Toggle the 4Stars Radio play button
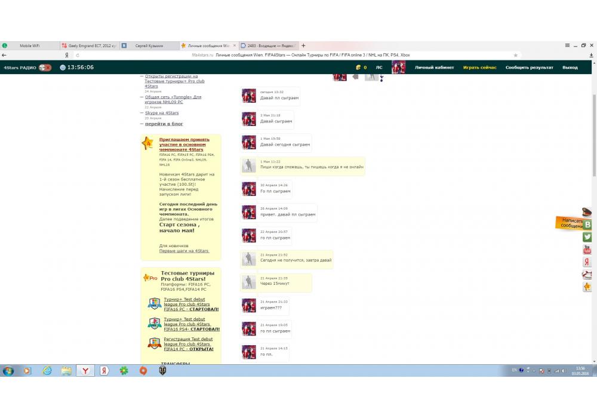 45,67
